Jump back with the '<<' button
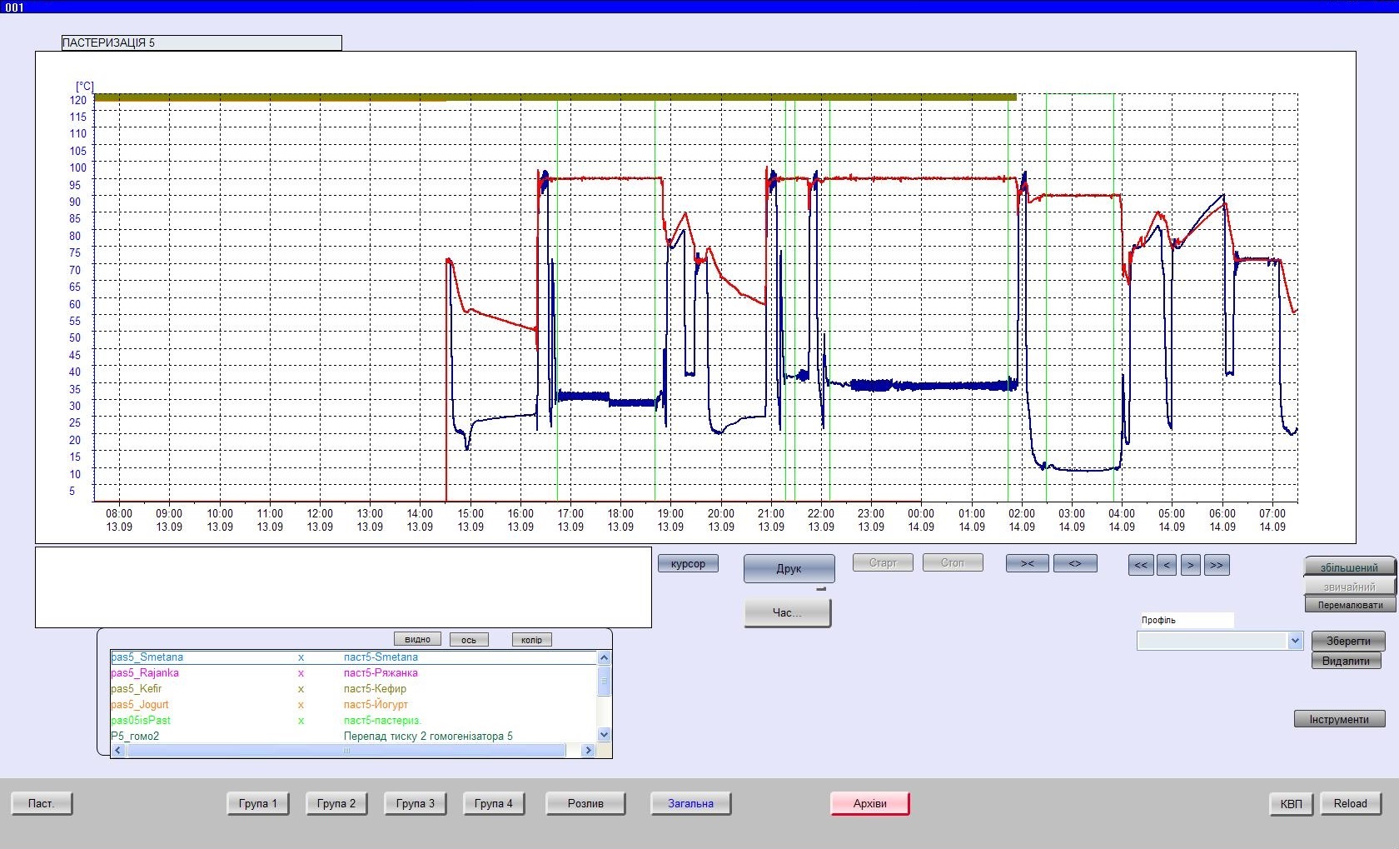Viewport: 1399px width, 849px height. point(1141,566)
